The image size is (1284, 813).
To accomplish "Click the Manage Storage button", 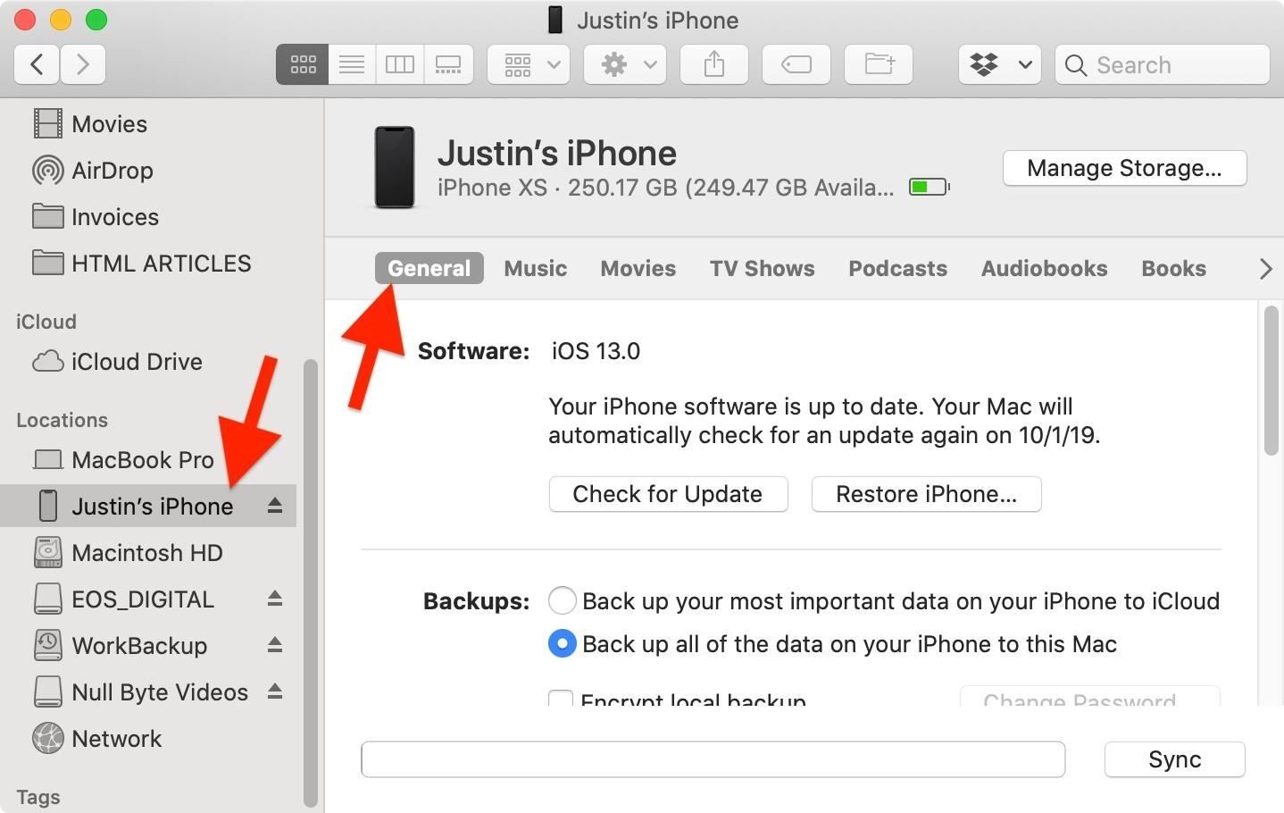I will (1123, 167).
